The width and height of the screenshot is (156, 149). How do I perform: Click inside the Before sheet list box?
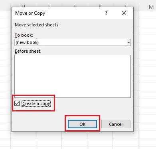[73, 76]
